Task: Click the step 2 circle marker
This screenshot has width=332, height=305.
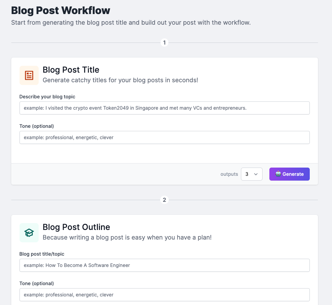Action: 164,200
